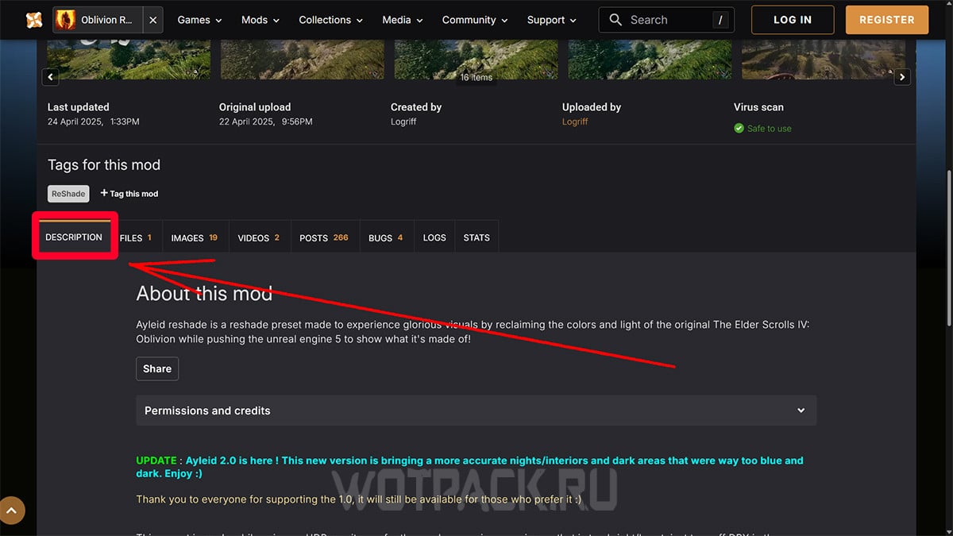This screenshot has height=536, width=953.
Task: Open the Collections dropdown menu
Action: pos(330,20)
